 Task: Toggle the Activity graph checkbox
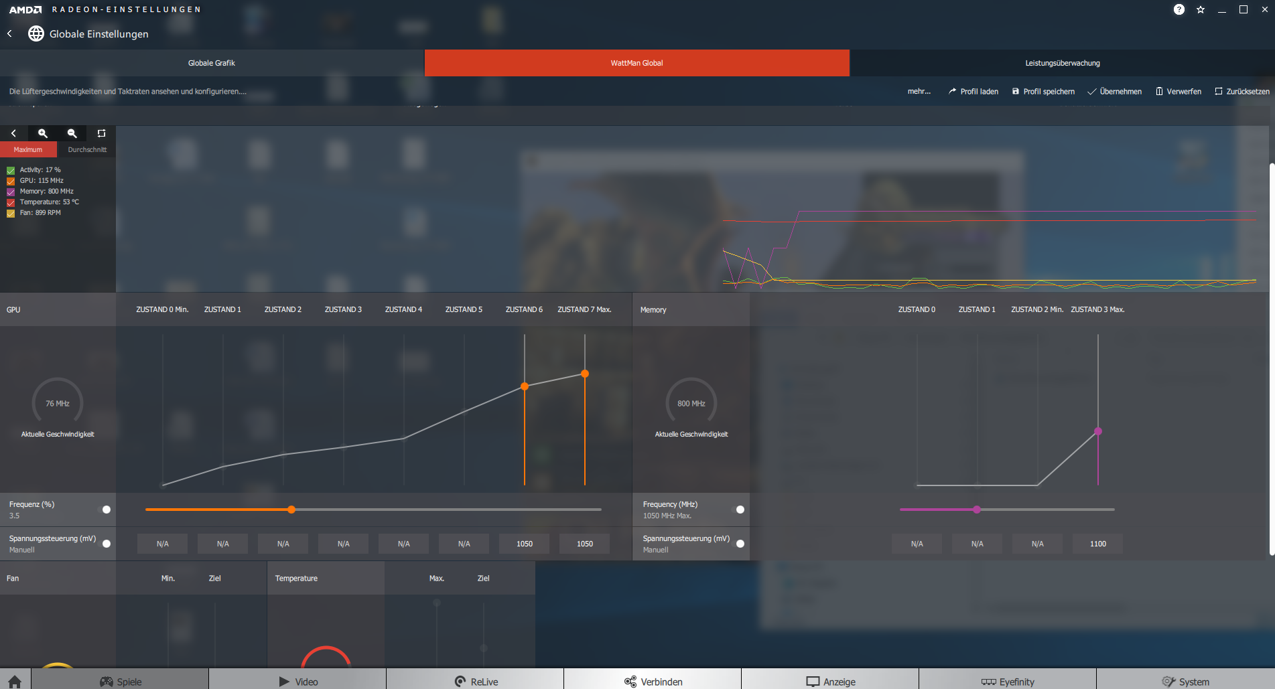tap(11, 170)
